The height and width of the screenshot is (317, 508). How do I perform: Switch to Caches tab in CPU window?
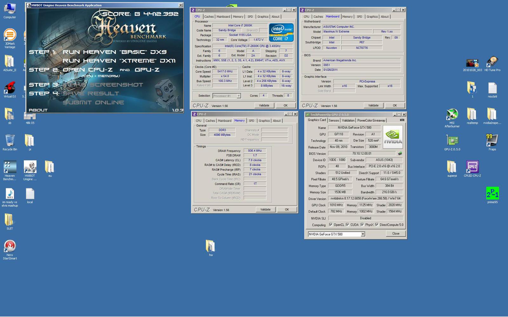pos(209,17)
